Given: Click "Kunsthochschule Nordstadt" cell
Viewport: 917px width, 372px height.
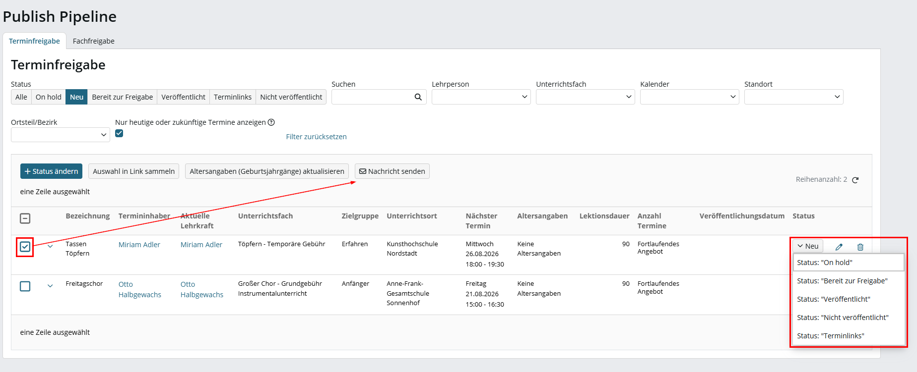Looking at the screenshot, I should click(x=412, y=249).
